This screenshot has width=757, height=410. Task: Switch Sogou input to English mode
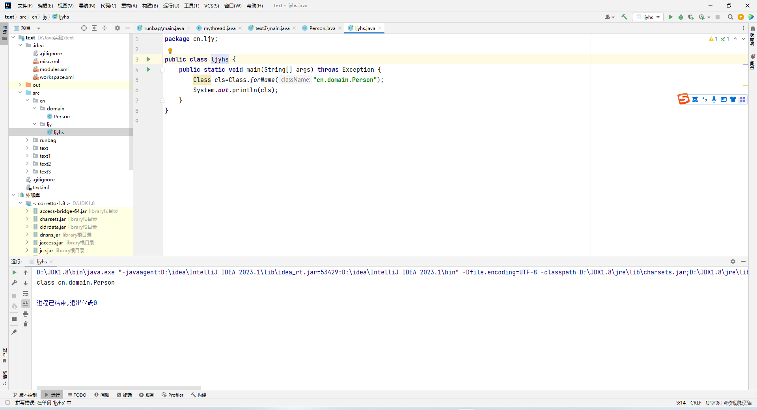(x=695, y=99)
